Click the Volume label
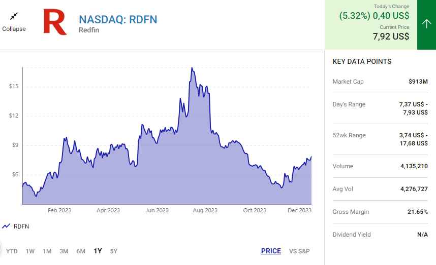Screen dimensions: 436x265 pyautogui.click(x=343, y=166)
